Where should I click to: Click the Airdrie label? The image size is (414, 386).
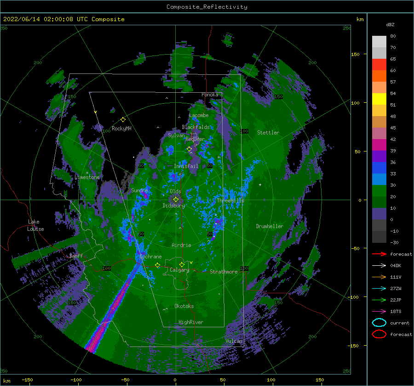(x=181, y=245)
